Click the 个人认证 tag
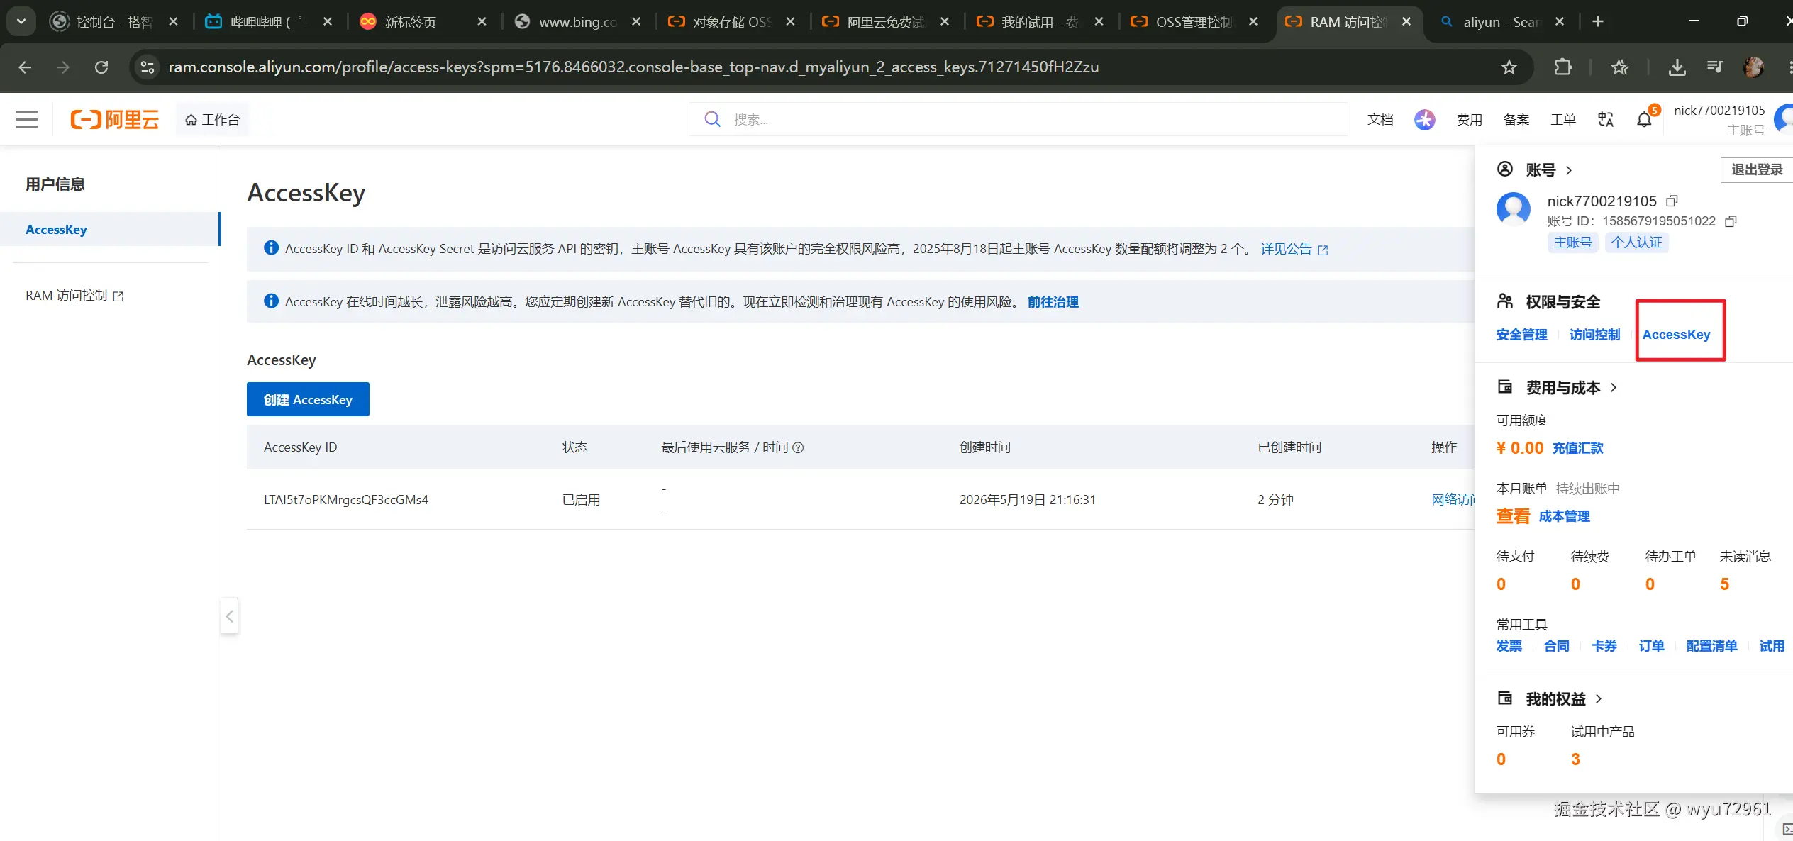The image size is (1793, 841). [x=1636, y=243]
